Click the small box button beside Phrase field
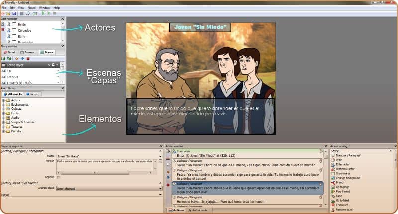 [x=160, y=161]
